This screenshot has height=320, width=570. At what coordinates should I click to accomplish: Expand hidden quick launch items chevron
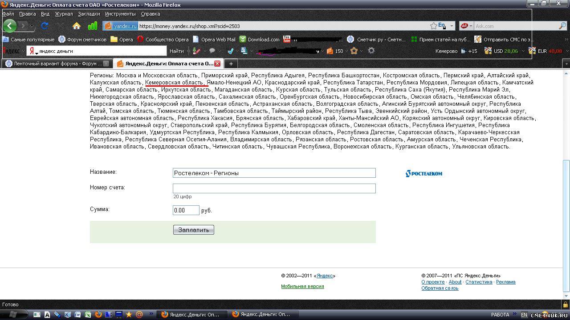152,314
